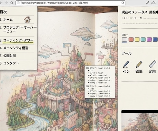Click the pink code banner sign in illustration
Viewport: 158px width, 131px height.
point(49,66)
